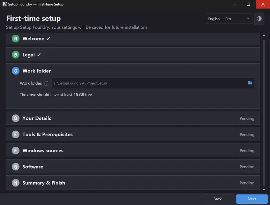Click the Back button

(x=217, y=199)
